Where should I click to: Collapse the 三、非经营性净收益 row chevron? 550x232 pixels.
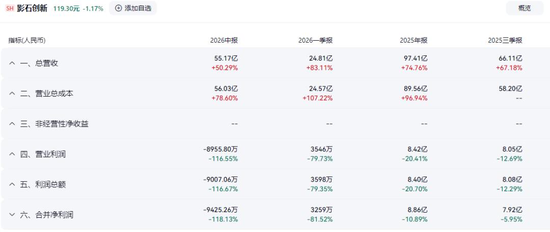point(12,124)
